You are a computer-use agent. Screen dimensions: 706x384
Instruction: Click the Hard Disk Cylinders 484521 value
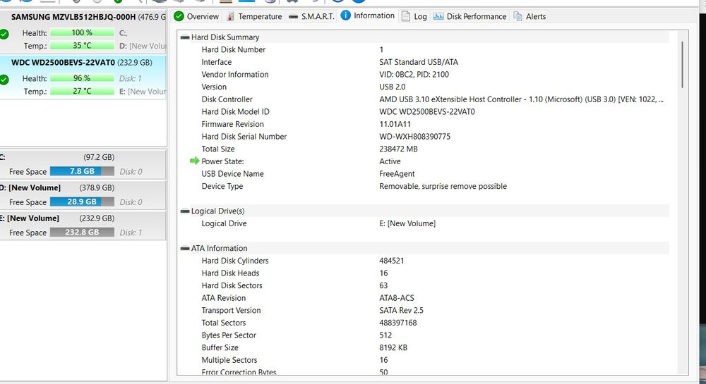[392, 261]
